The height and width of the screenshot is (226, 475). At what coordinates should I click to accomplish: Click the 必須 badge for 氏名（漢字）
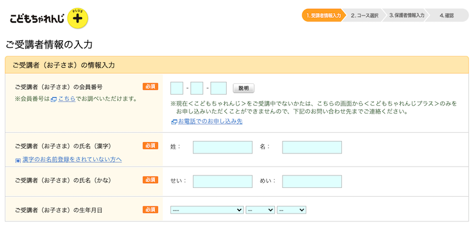[x=150, y=146]
